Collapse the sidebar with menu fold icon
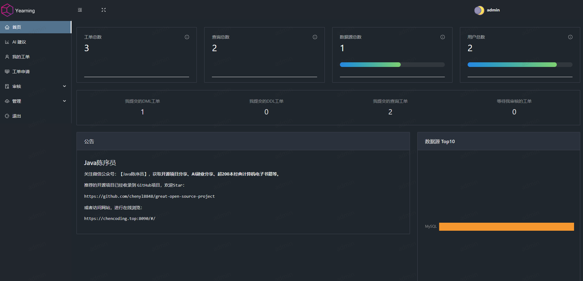 point(80,10)
